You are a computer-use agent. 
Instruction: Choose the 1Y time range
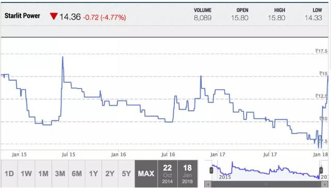pyautogui.click(x=93, y=173)
